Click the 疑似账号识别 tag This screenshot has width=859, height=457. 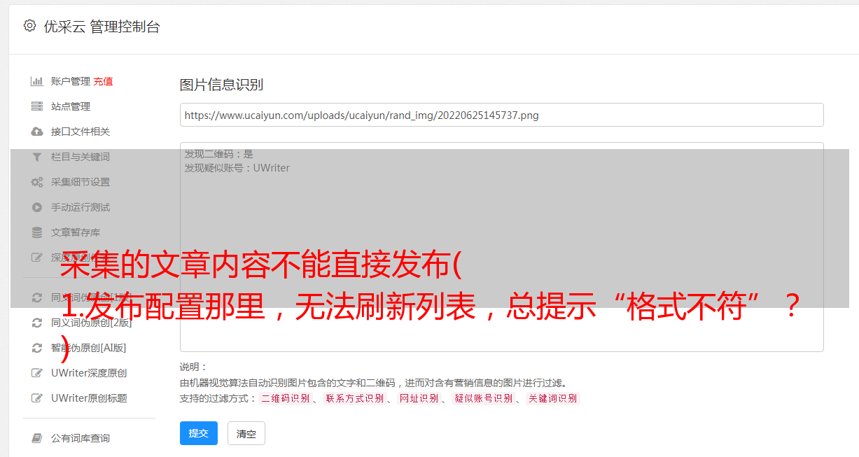tap(483, 398)
